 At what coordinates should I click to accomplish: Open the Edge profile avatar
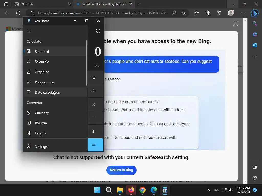tap(231, 13)
